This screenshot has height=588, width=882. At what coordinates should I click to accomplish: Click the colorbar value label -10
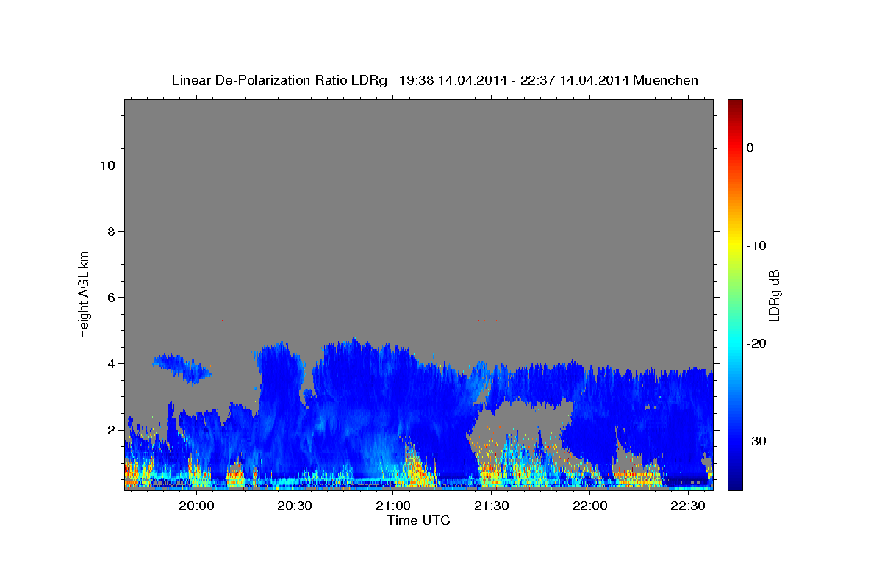click(x=756, y=245)
